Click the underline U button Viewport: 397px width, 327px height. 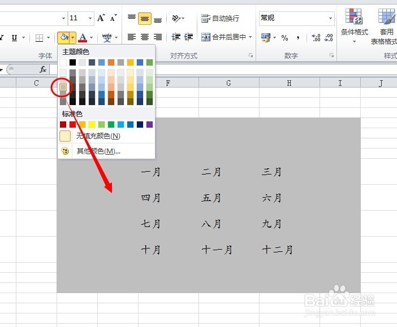click(x=15, y=38)
